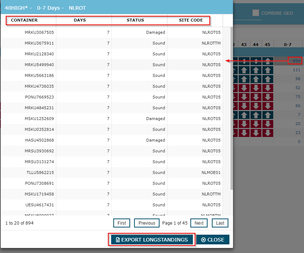Click the up arrow in column 43 of the 7 row
Viewport: 304px width, 253px height.
tap(244, 115)
